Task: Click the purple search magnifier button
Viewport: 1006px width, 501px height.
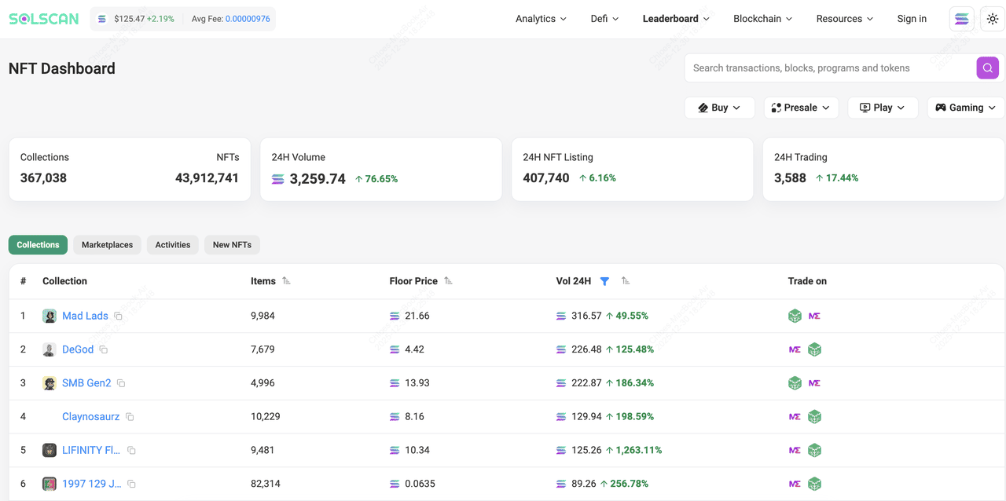Action: 987,68
